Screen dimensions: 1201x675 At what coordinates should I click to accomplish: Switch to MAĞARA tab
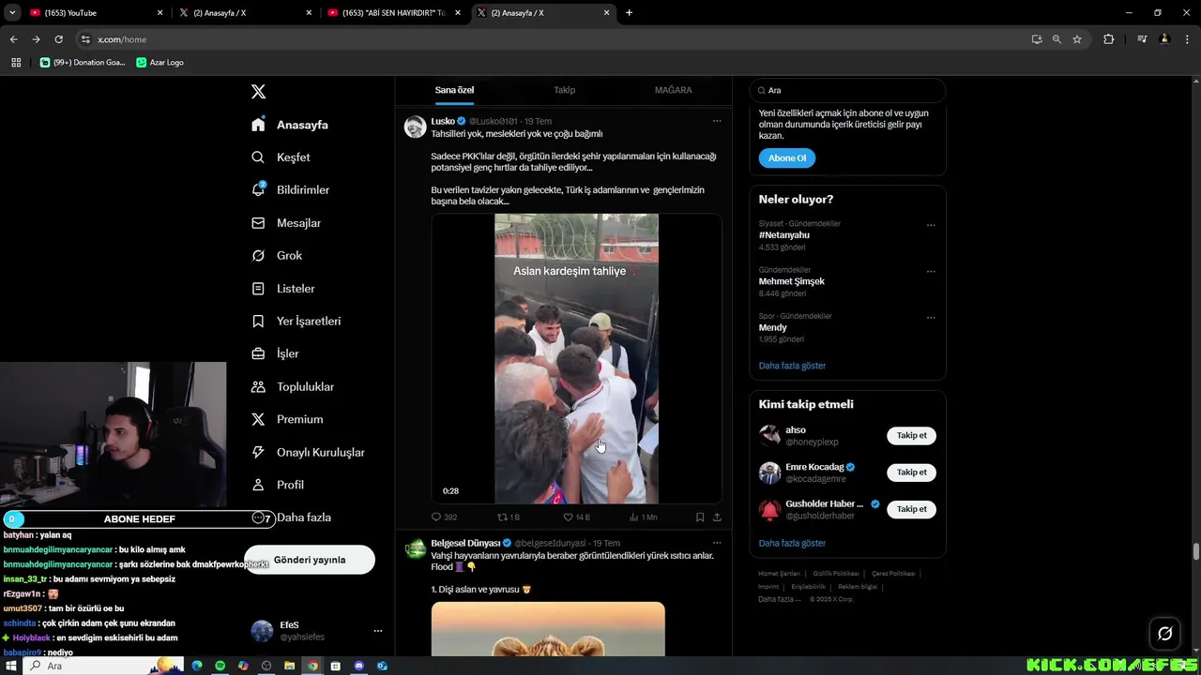click(673, 90)
